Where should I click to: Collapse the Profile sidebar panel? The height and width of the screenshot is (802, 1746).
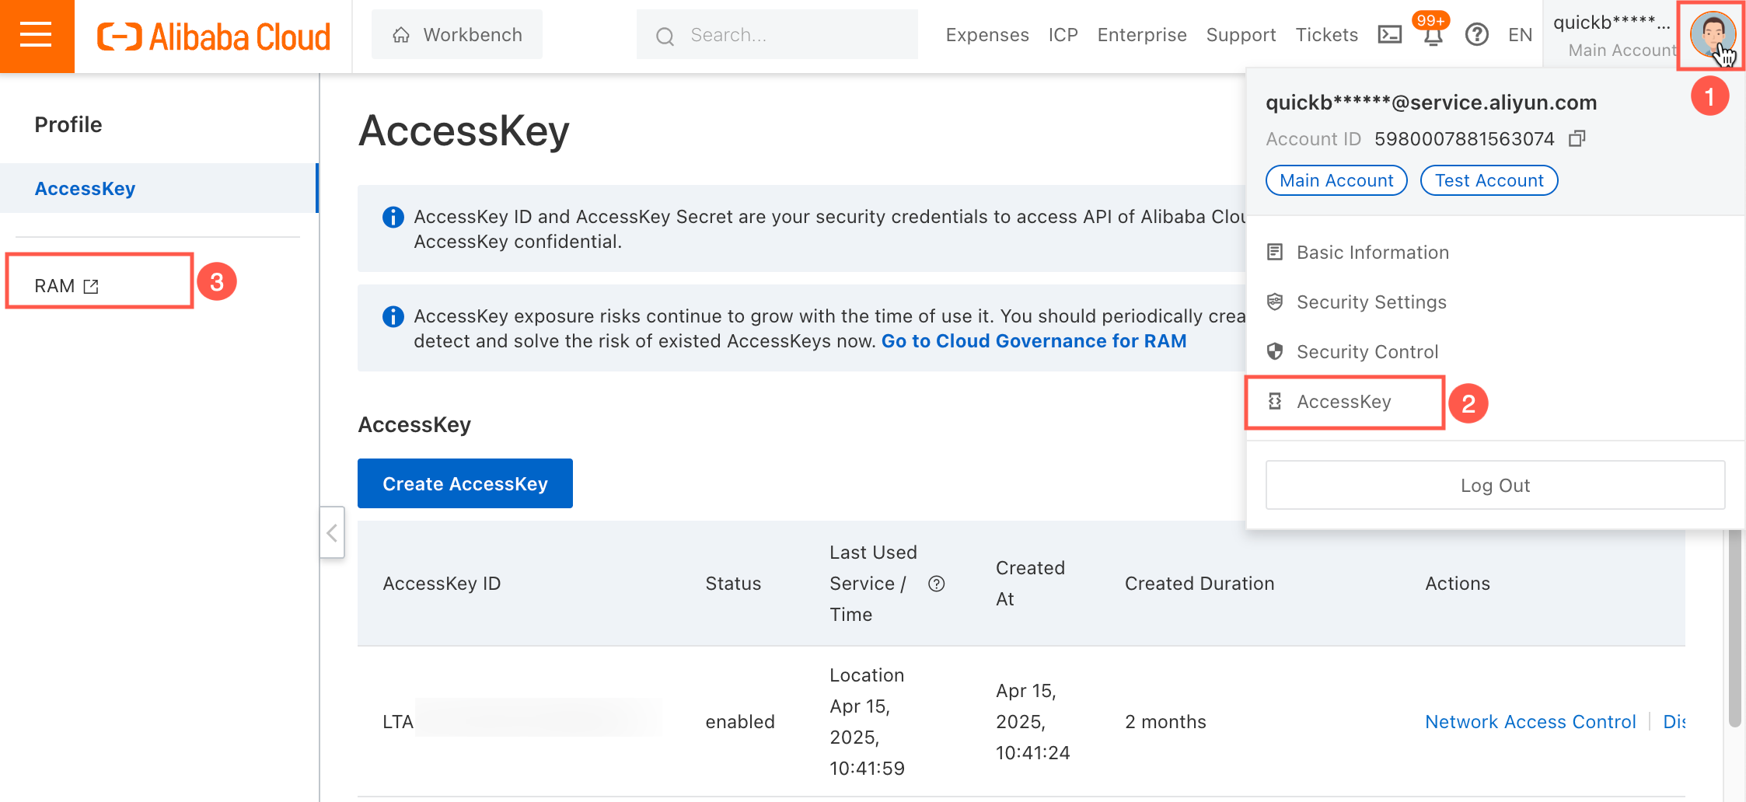click(x=332, y=532)
